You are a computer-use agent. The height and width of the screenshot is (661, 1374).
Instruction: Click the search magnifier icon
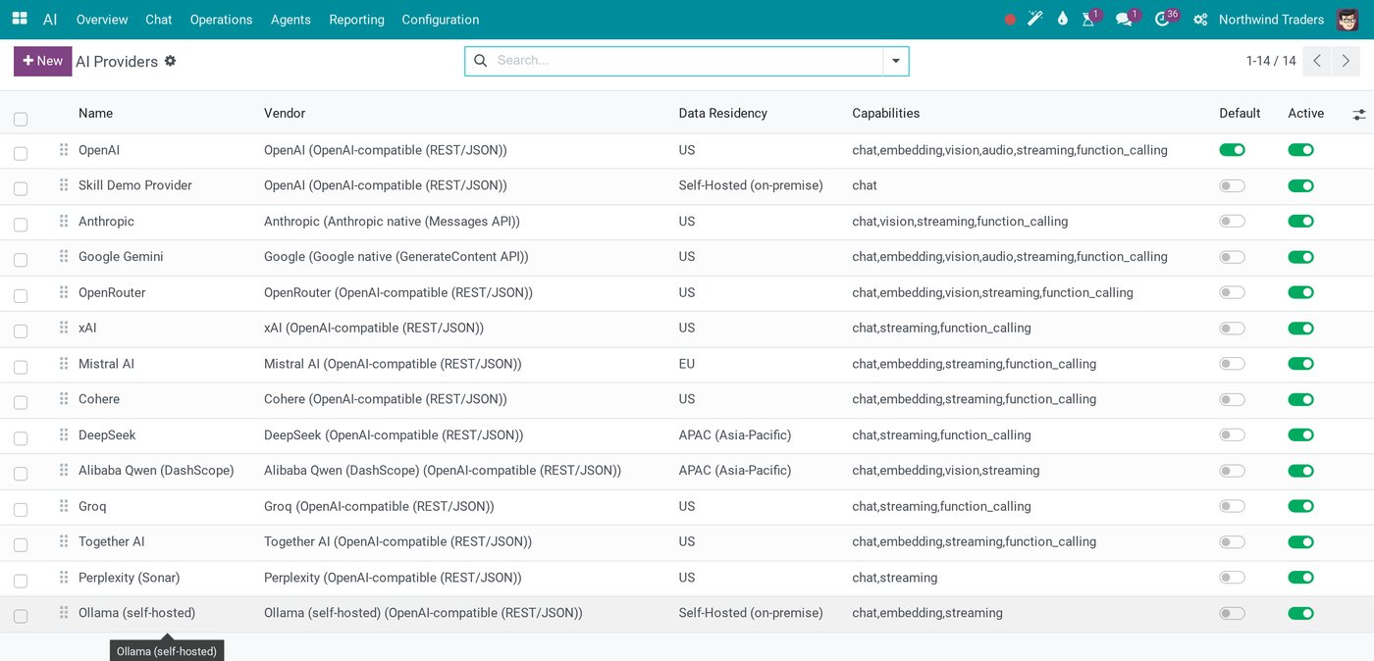tap(481, 61)
